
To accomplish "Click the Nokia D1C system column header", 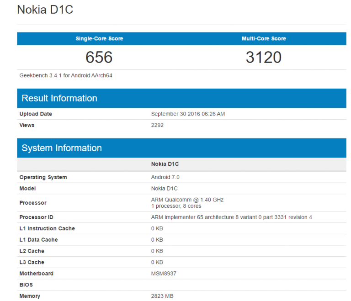I will [165, 164].
